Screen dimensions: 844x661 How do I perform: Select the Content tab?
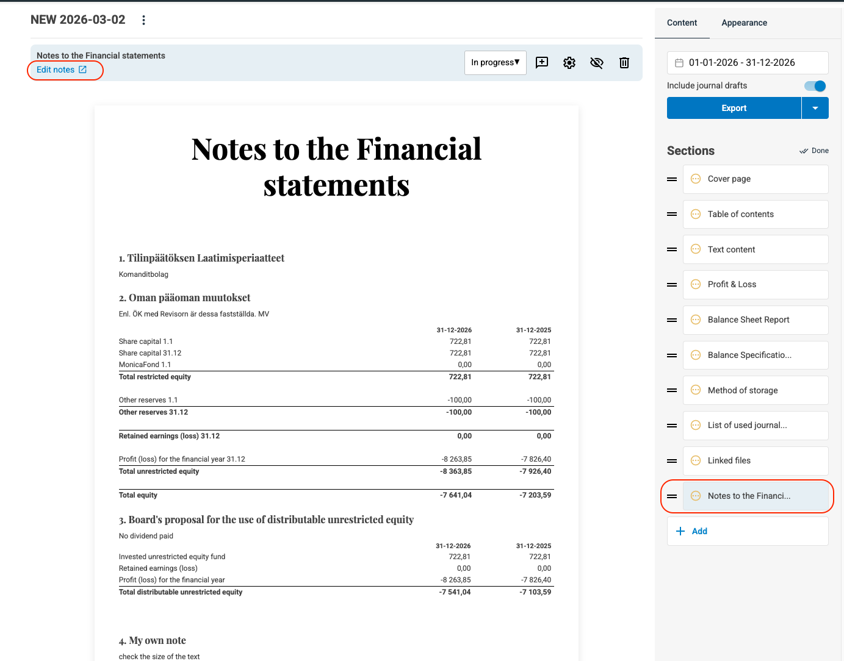coord(682,23)
